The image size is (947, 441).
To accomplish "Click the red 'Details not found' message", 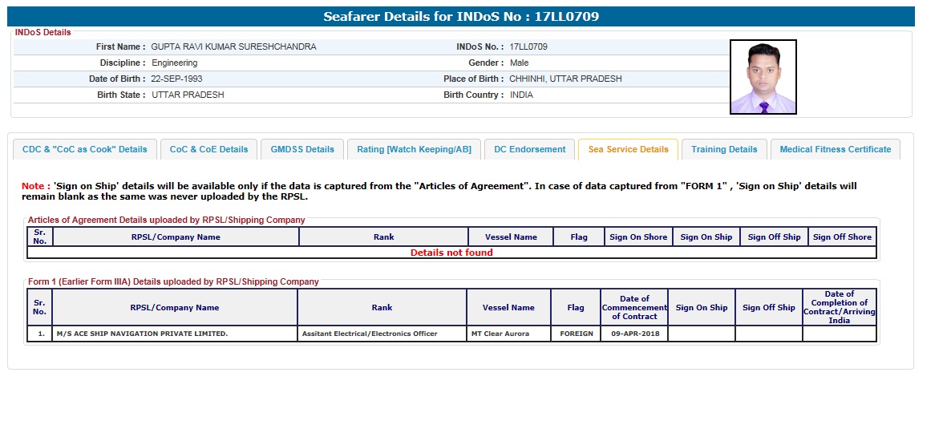I will 451,253.
